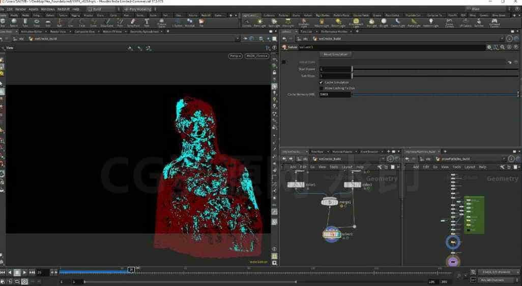Click the solver1 node in the network

pos(332,234)
